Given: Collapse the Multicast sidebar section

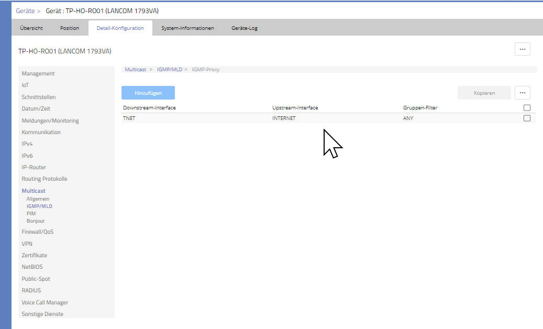Looking at the screenshot, I should tap(34, 191).
